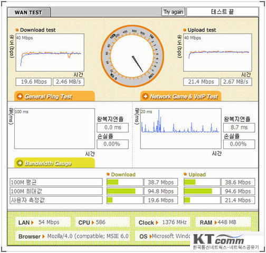Select the 21.4 Mbps value in bandwidth table

238,200
